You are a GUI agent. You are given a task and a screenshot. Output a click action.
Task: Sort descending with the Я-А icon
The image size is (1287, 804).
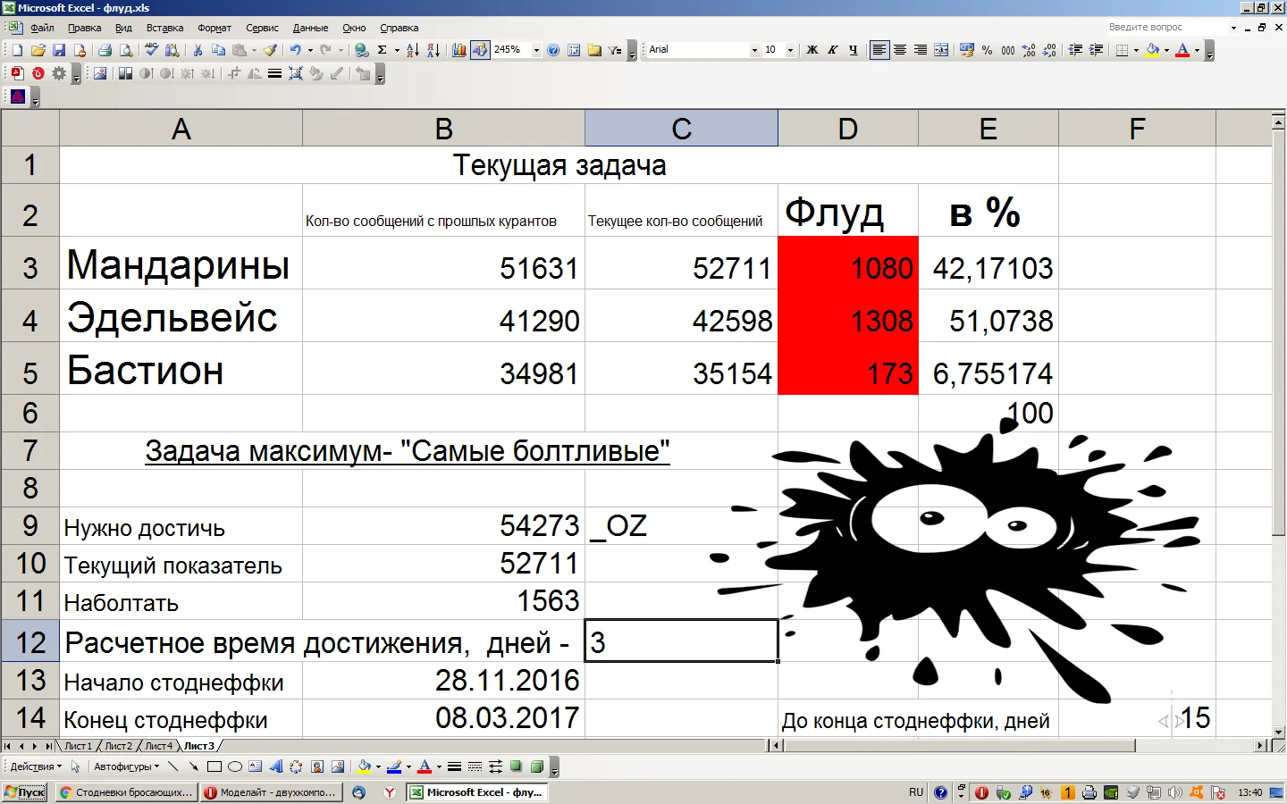433,50
